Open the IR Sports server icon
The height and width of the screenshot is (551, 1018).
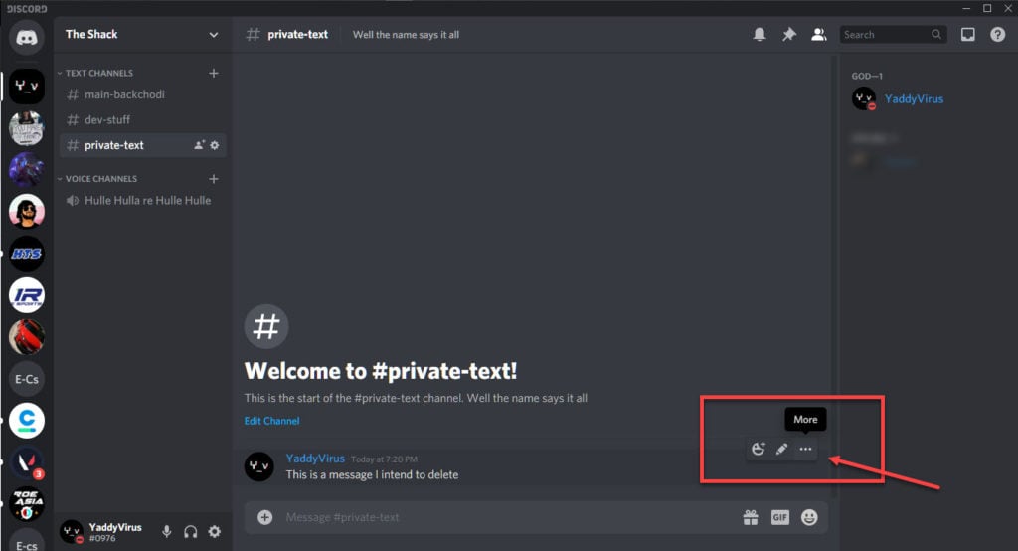pyautogui.click(x=27, y=295)
